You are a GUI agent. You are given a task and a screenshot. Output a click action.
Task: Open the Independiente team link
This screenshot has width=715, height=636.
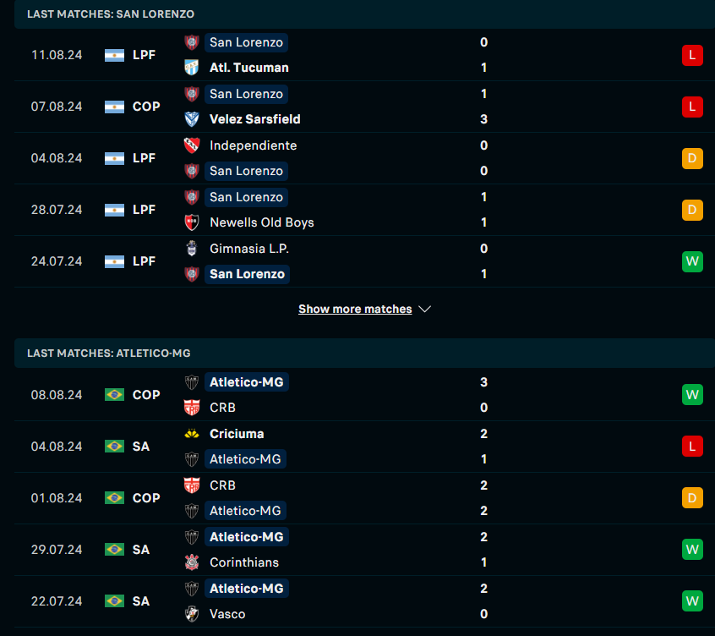tap(253, 145)
